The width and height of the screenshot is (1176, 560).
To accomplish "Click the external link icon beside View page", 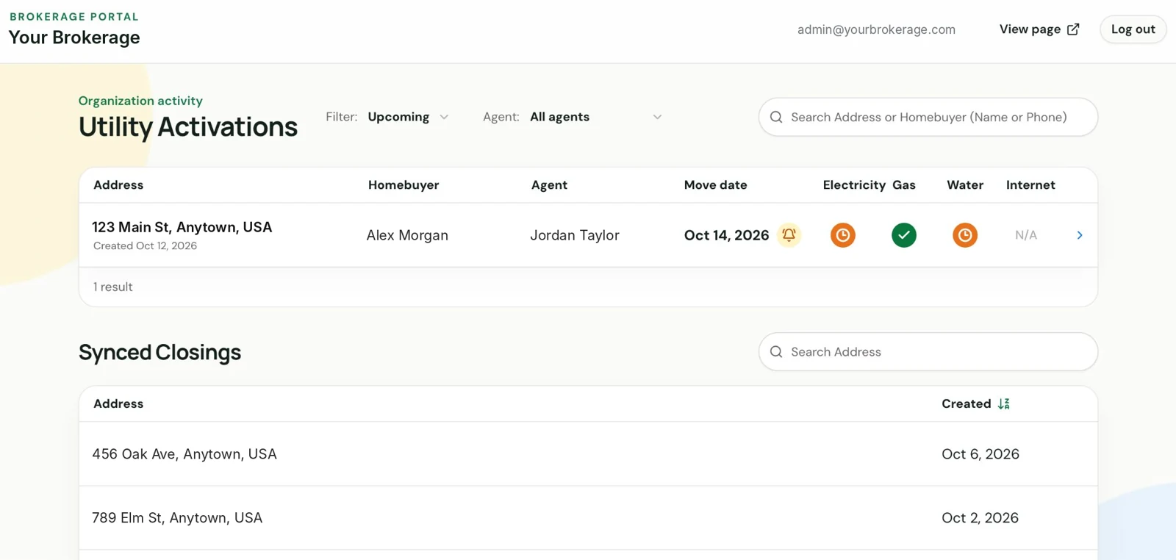I will click(1073, 29).
